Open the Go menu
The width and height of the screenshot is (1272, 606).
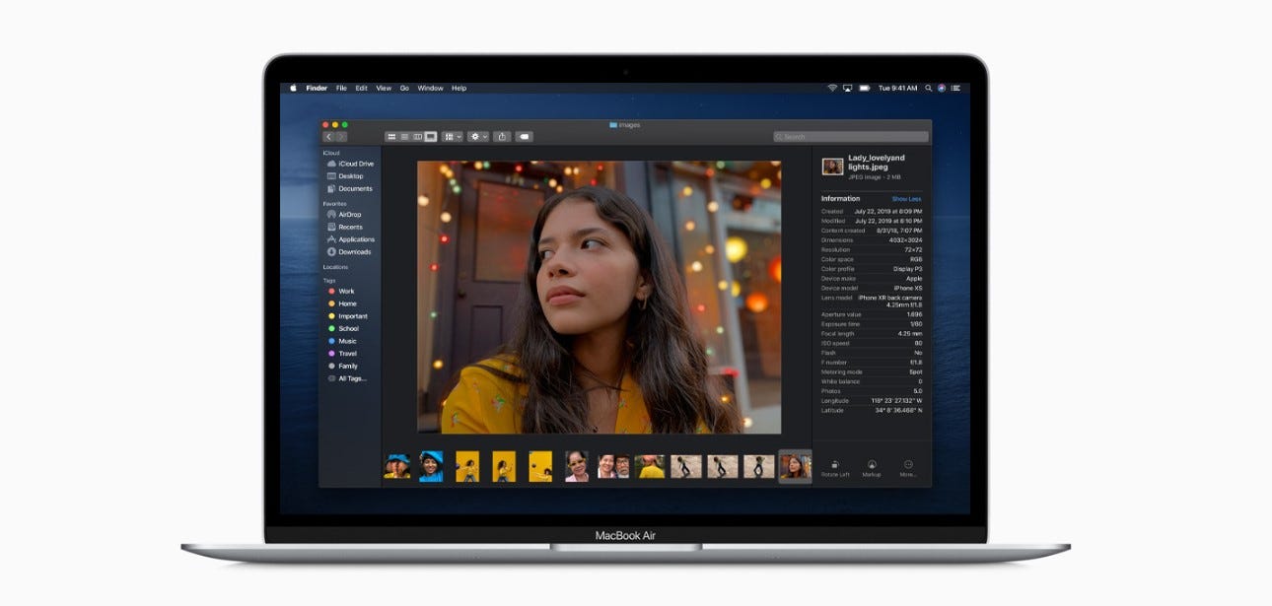[x=404, y=88]
